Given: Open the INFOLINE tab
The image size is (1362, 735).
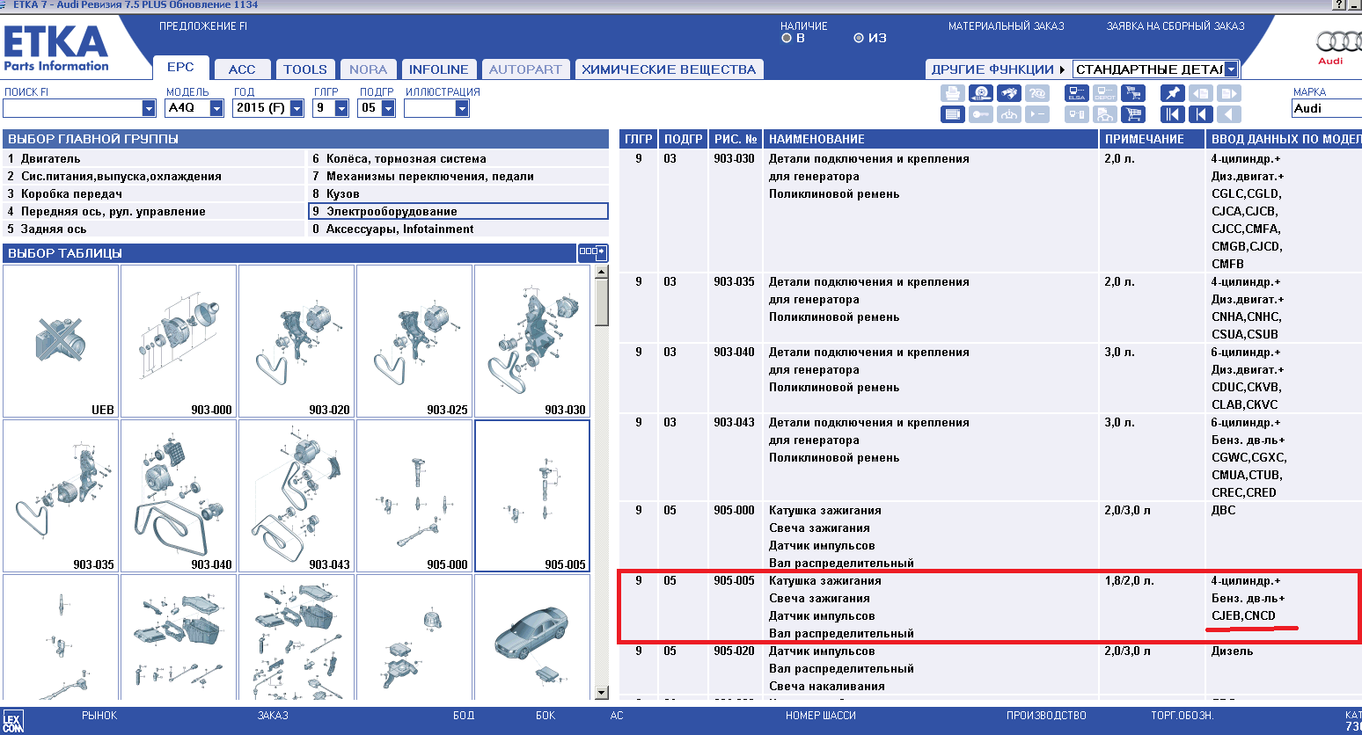Looking at the screenshot, I should (438, 69).
